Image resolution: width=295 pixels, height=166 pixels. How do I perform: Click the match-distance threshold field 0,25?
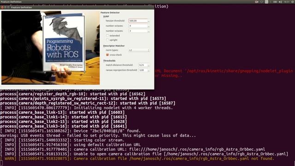click(x=143, y=65)
